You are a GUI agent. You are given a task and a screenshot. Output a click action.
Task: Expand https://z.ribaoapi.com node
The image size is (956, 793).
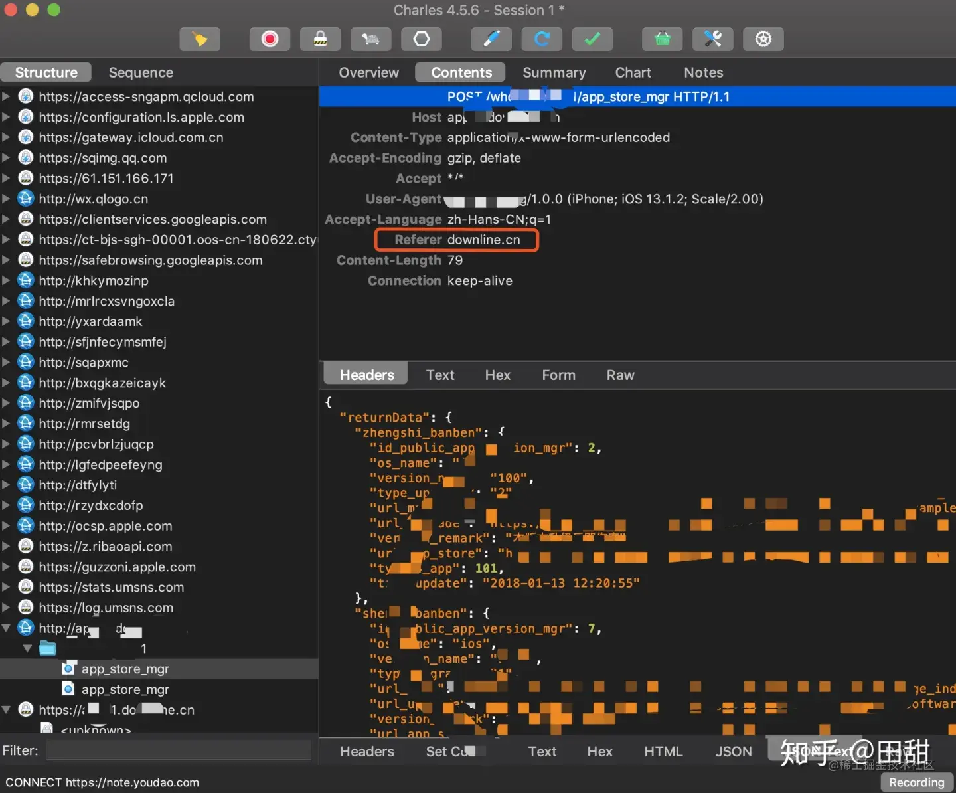pyautogui.click(x=6, y=546)
